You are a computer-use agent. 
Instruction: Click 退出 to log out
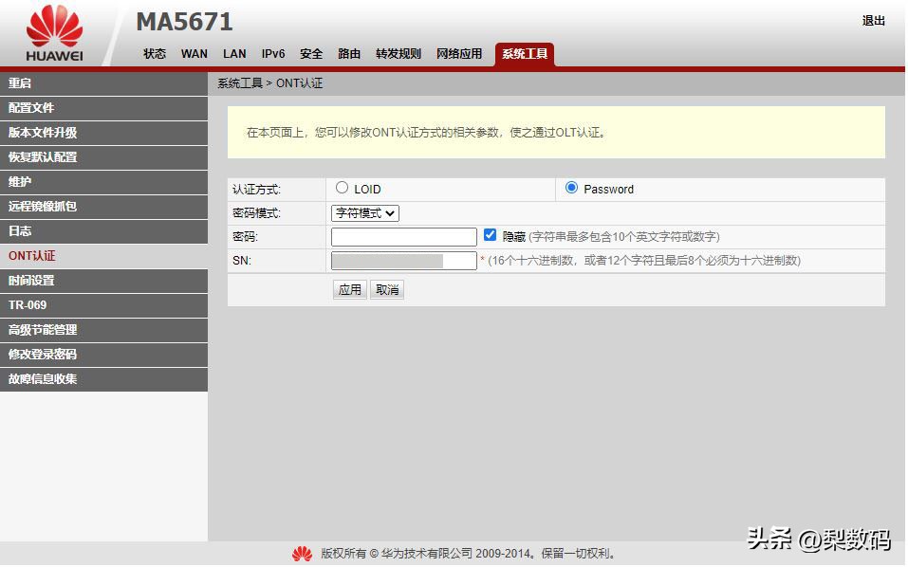click(872, 21)
